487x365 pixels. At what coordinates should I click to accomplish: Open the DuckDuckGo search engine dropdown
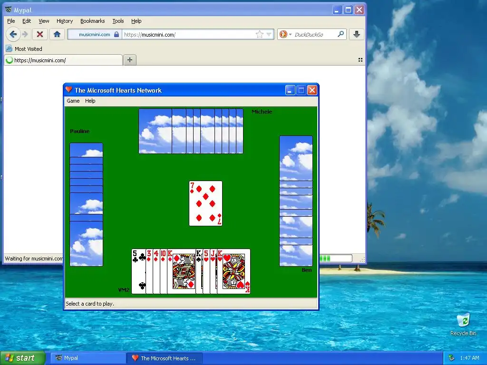click(285, 34)
